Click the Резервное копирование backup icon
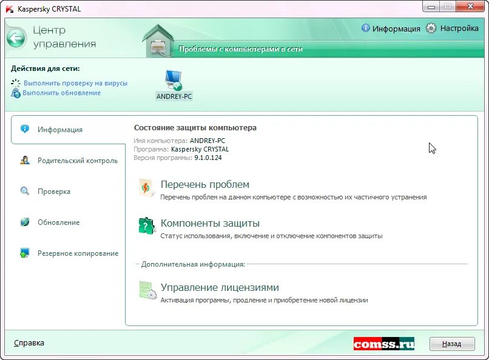The image size is (489, 360). 25,253
